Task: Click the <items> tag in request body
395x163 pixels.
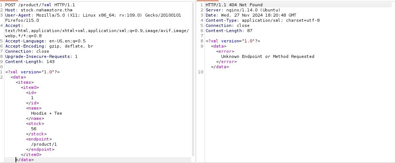Action: tap(25, 82)
